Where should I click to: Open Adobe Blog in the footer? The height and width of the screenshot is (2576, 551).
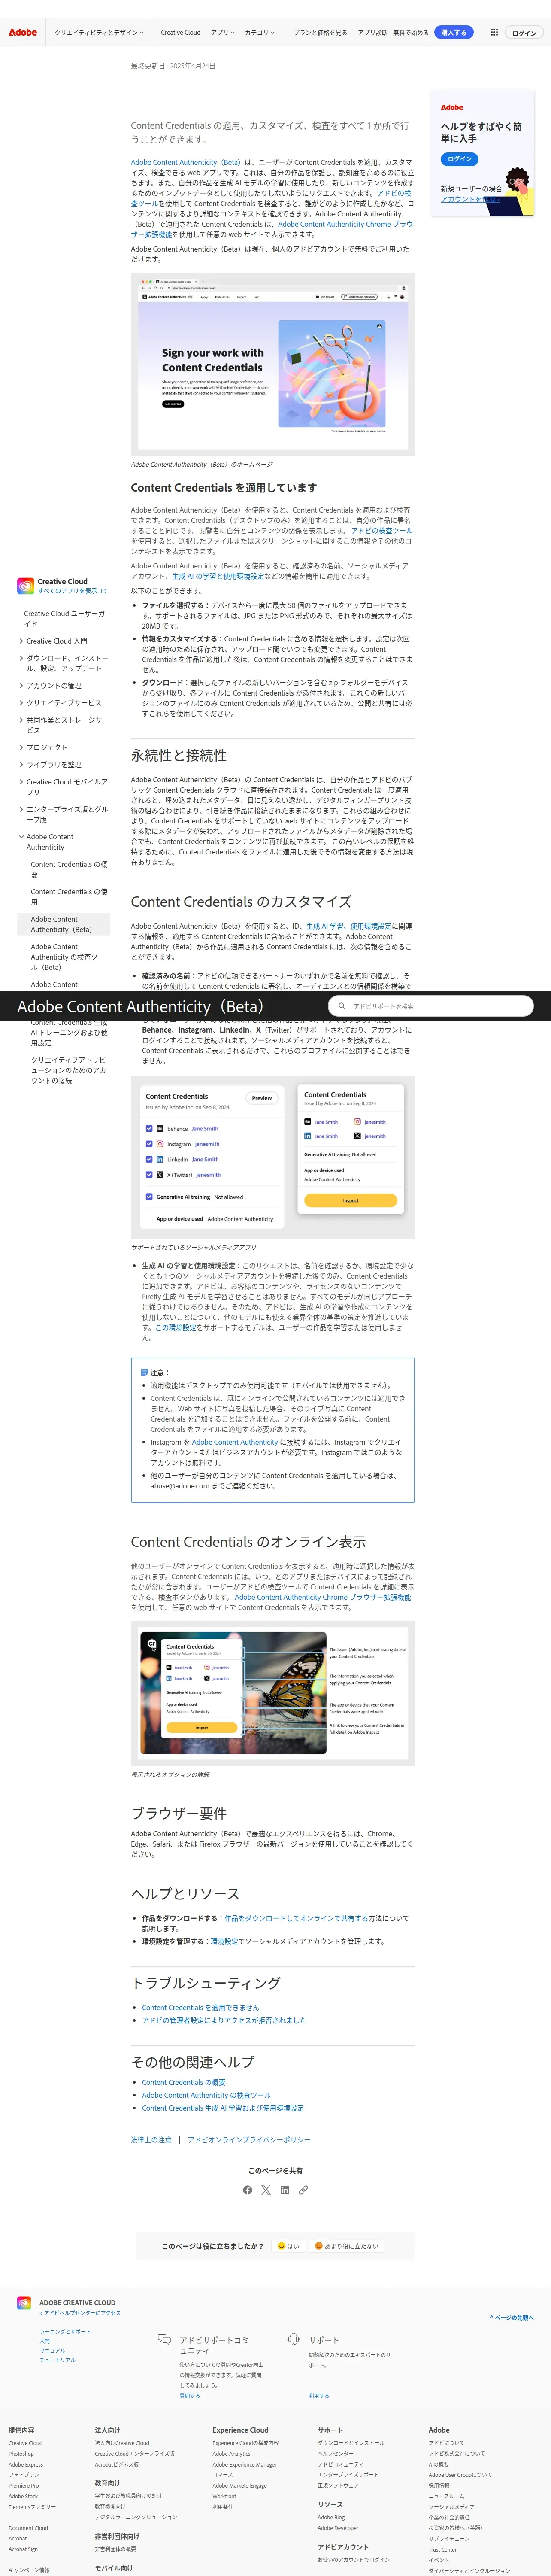[x=331, y=2518]
